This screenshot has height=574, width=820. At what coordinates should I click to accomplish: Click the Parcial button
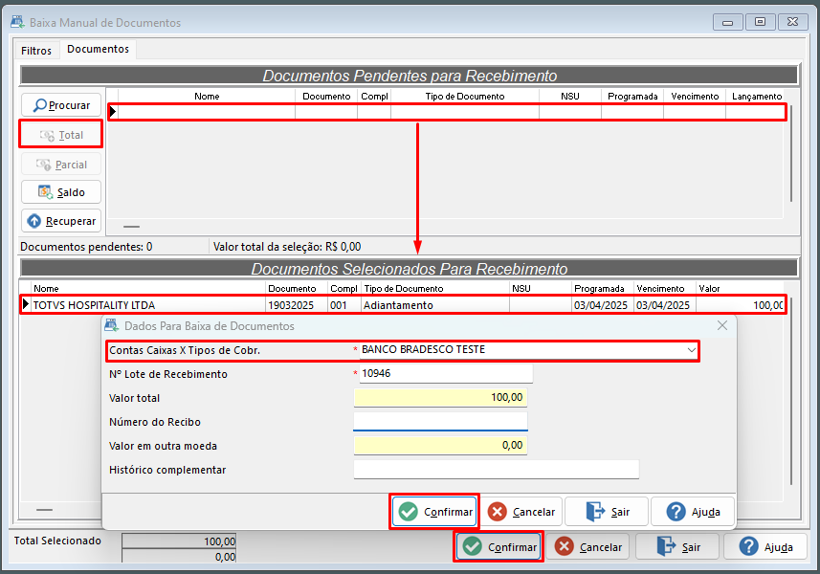pos(61,165)
